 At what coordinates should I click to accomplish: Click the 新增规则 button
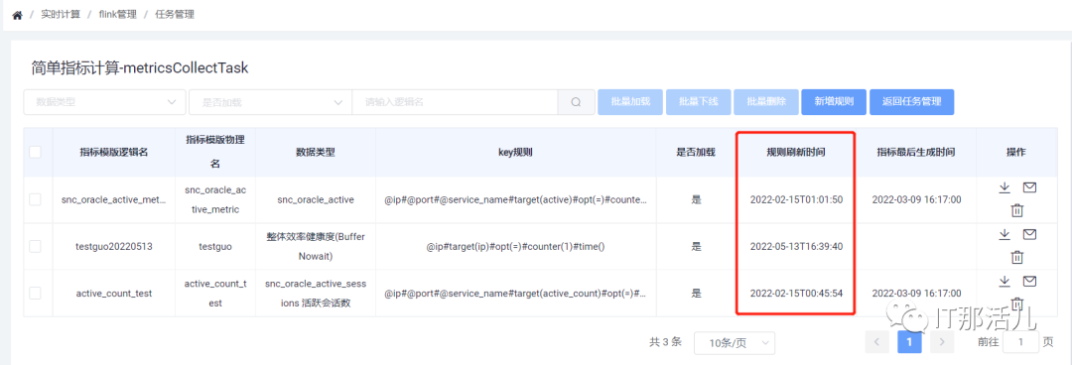tap(834, 102)
